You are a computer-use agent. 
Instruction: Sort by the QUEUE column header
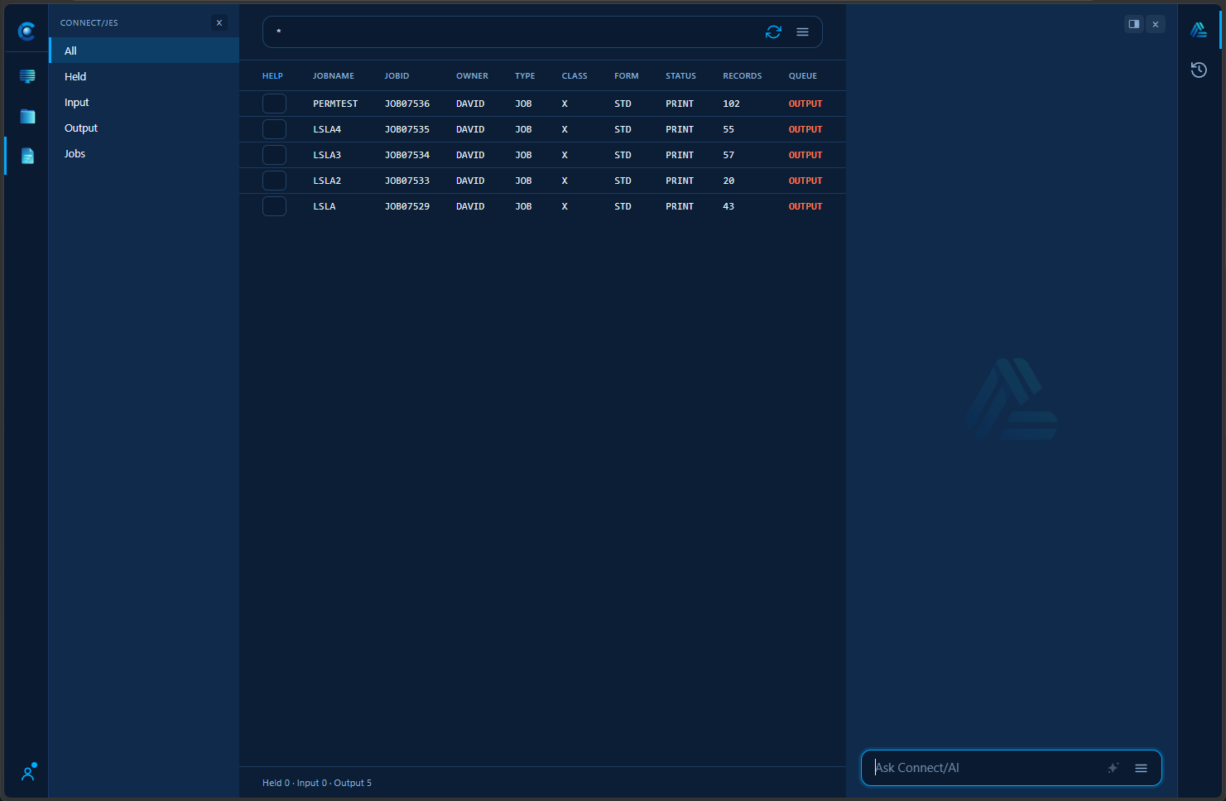[x=802, y=75]
